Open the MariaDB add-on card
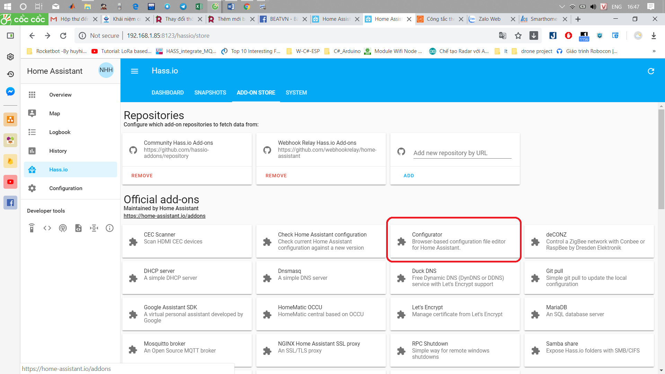The width and height of the screenshot is (665, 374). tap(589, 314)
